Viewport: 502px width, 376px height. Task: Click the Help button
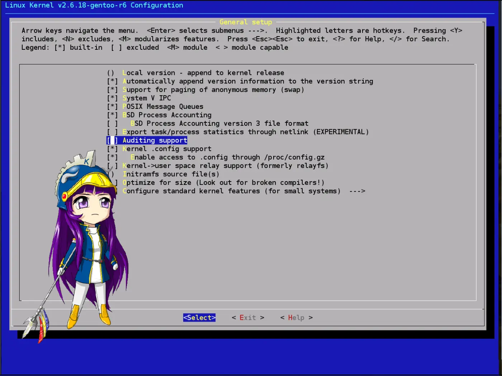(x=296, y=318)
